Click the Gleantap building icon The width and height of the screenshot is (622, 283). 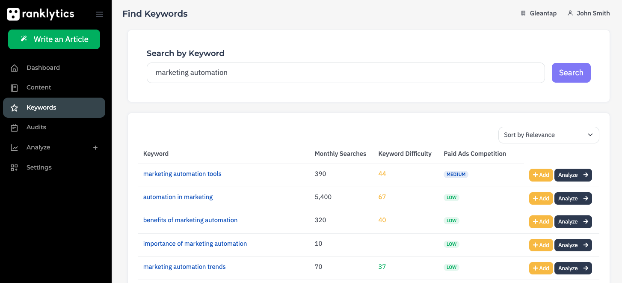click(523, 13)
